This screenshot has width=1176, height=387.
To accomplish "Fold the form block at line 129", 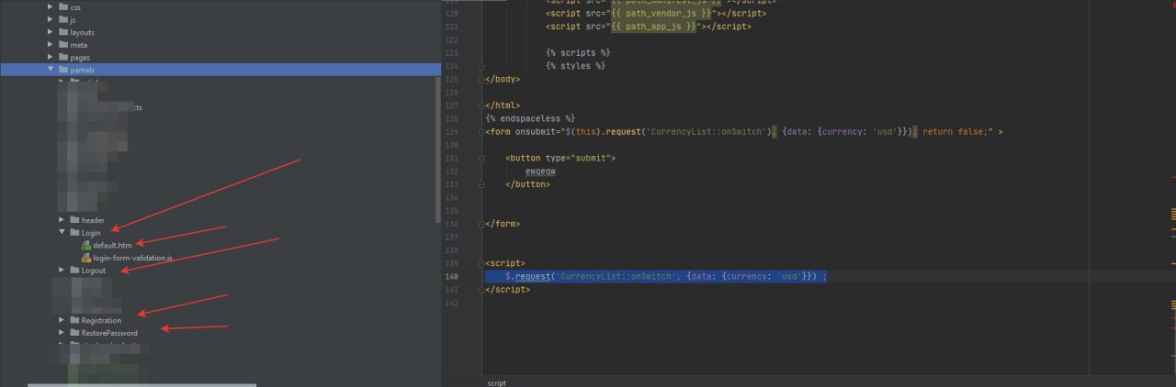I will coord(481,132).
